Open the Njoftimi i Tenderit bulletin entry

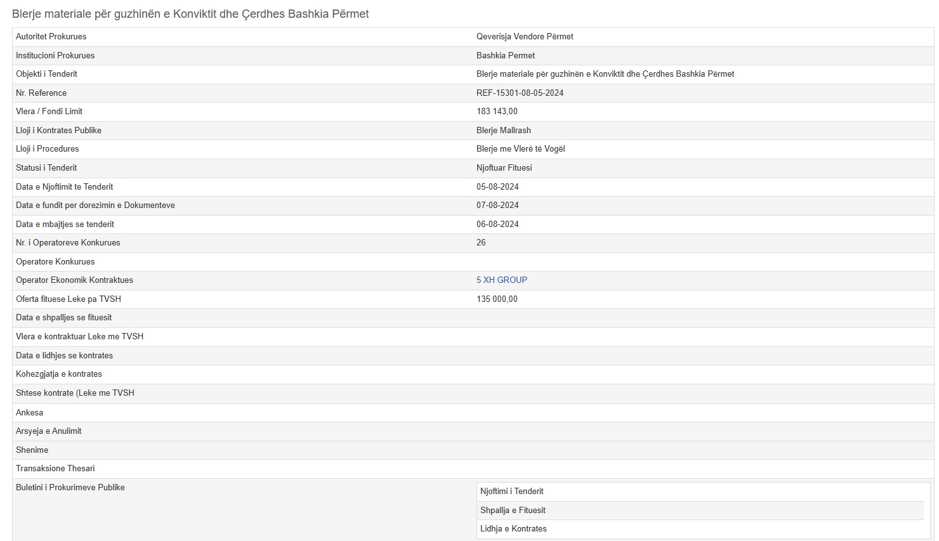point(511,491)
